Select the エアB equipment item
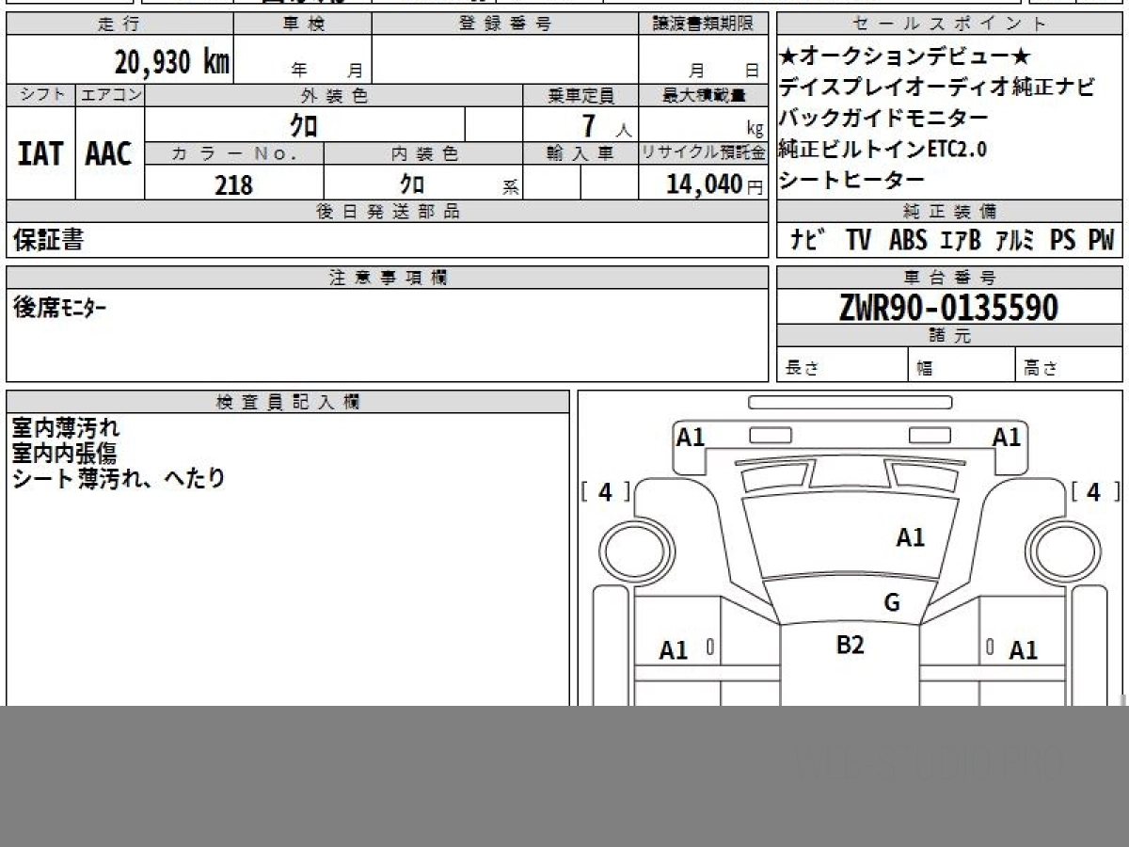The width and height of the screenshot is (1129, 847). (961, 240)
